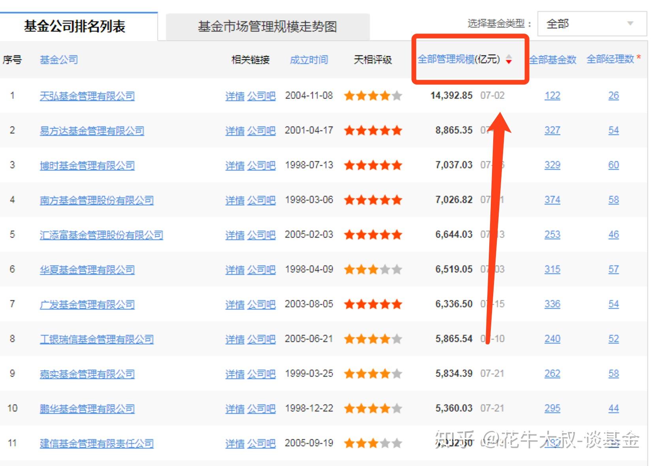Open fund count 374 for 南方基金
The image size is (656, 466).
(552, 200)
